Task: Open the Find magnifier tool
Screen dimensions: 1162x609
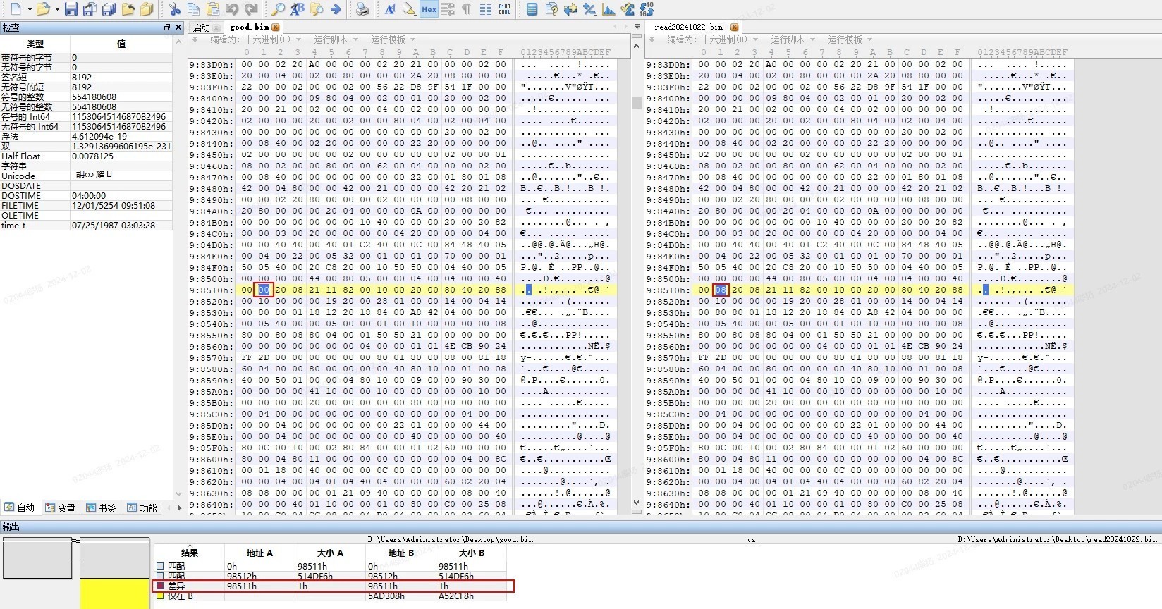Action: point(279,9)
